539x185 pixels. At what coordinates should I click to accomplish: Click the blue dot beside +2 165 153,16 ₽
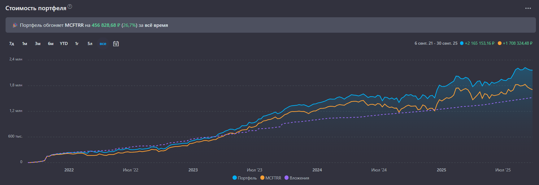462,43
